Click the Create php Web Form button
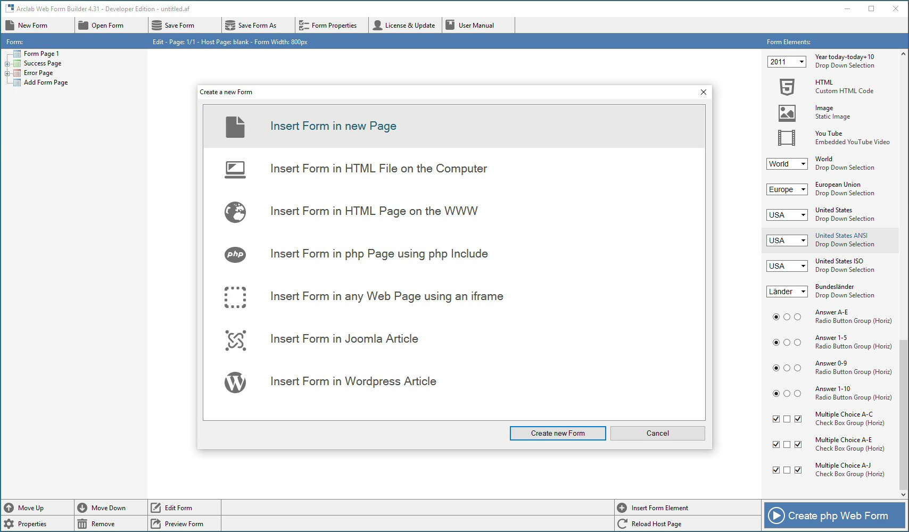This screenshot has height=532, width=909. (x=834, y=516)
